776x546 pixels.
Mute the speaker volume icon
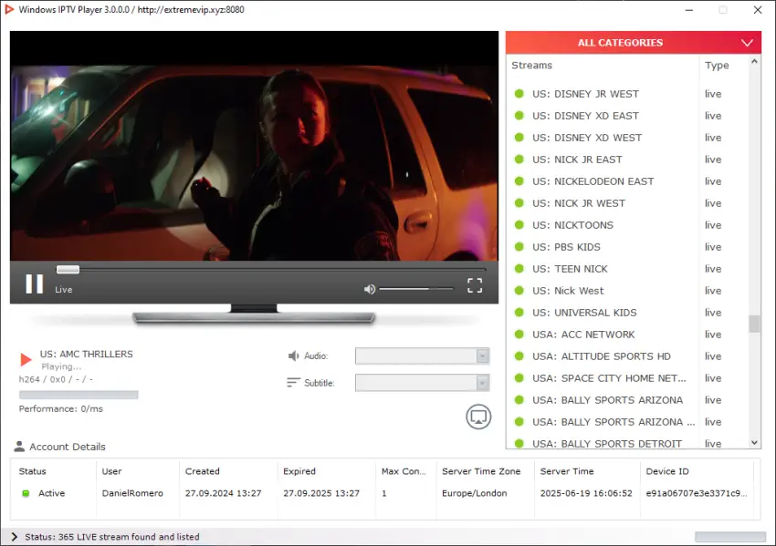369,289
